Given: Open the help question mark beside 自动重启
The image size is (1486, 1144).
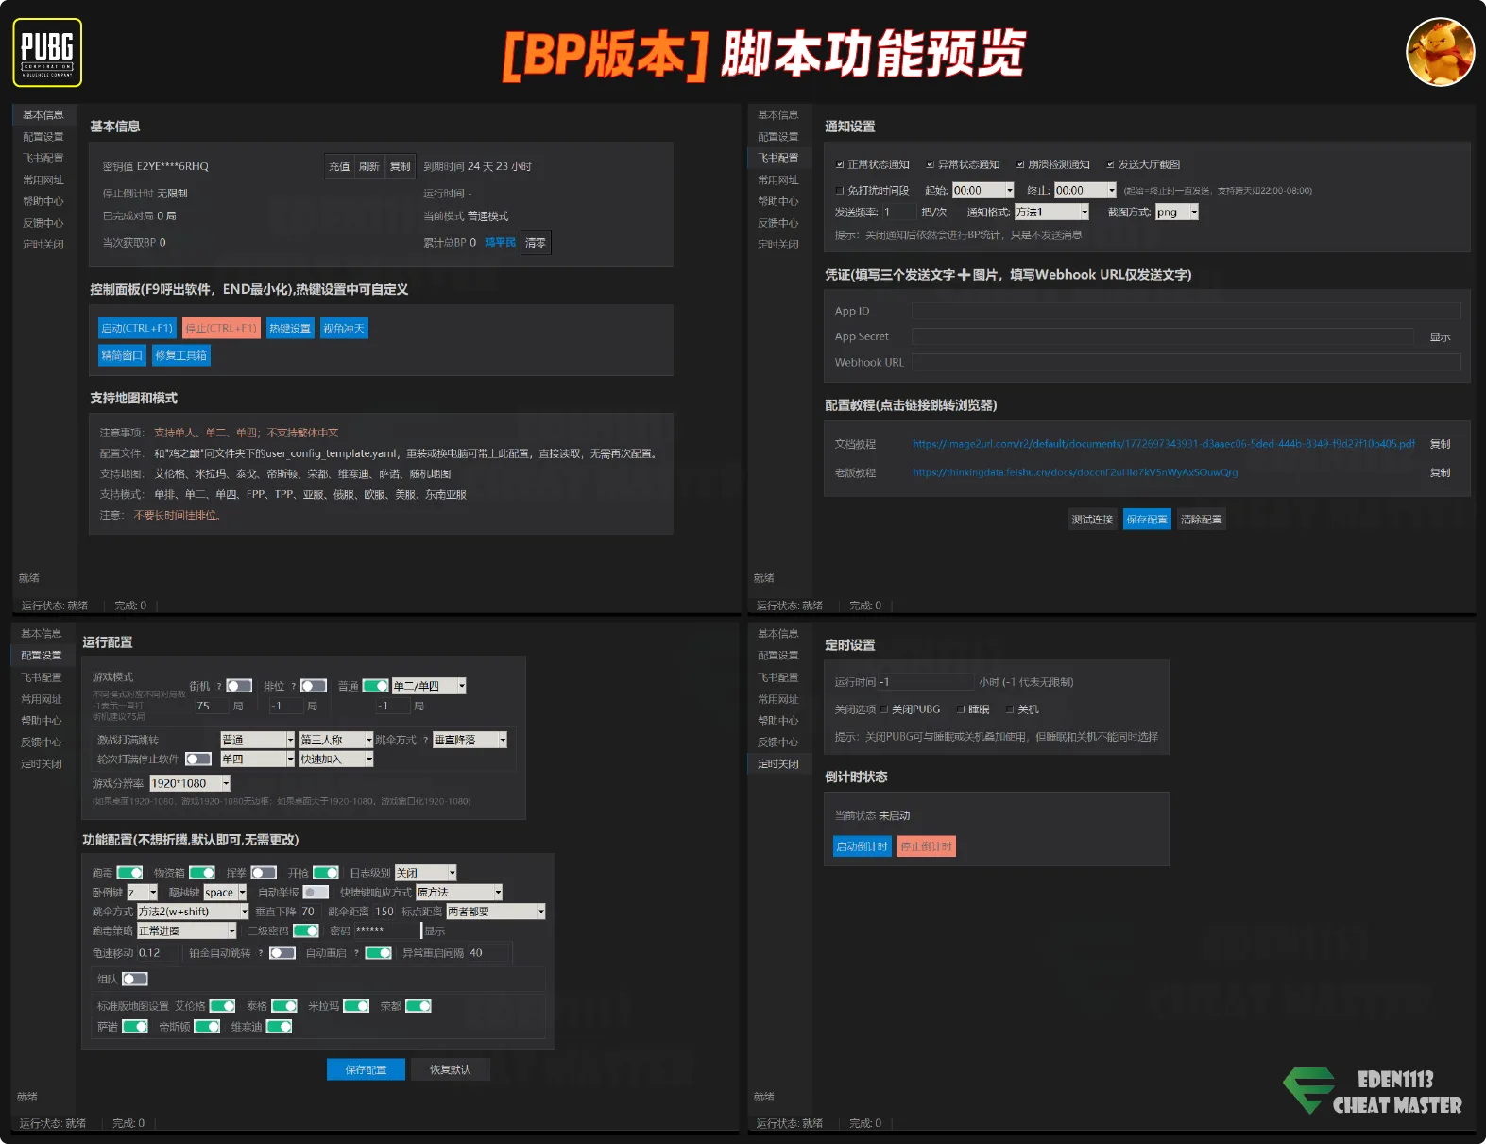Looking at the screenshot, I should point(356,953).
